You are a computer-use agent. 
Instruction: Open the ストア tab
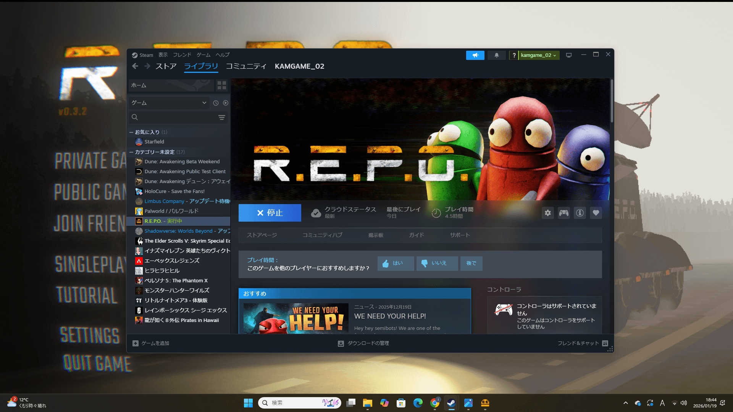coord(166,66)
